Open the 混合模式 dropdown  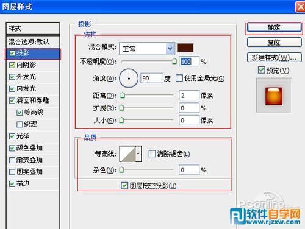pyautogui.click(x=147, y=49)
